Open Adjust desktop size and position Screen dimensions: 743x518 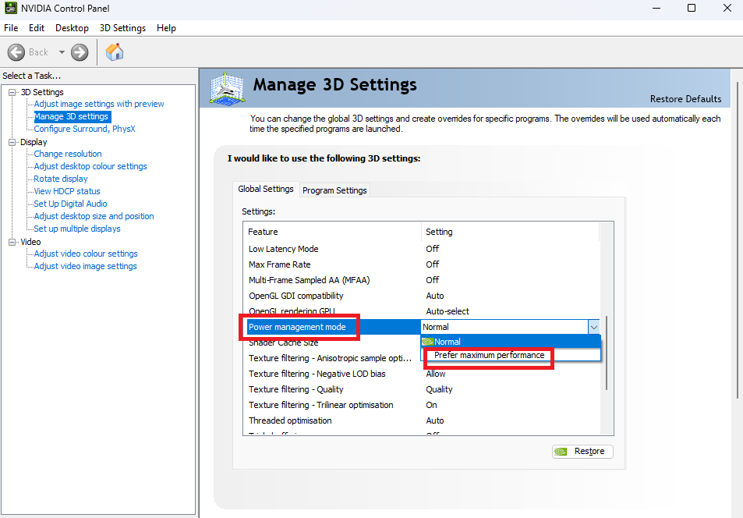[x=94, y=216]
